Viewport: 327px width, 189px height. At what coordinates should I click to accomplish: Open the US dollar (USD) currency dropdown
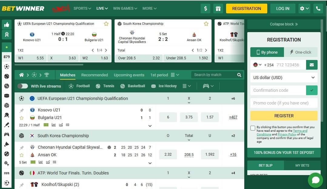tap(284, 78)
